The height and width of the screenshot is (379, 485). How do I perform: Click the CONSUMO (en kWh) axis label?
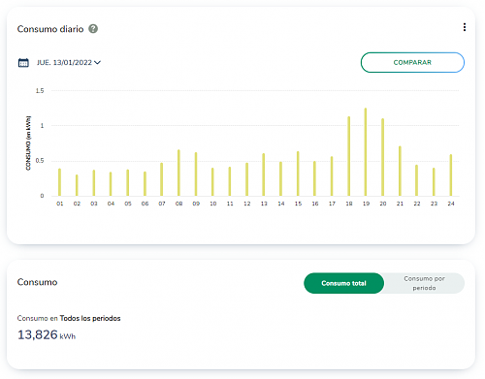28,143
